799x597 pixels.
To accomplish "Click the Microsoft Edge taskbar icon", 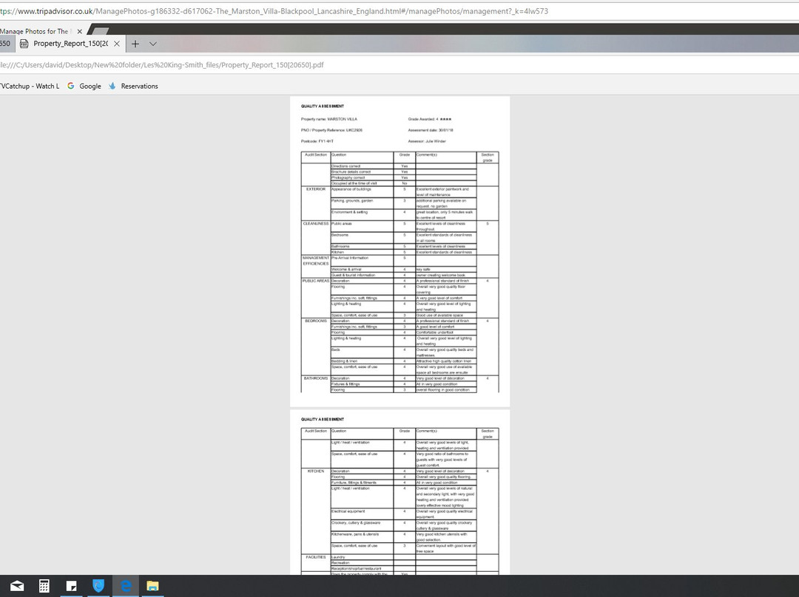I will coord(126,586).
